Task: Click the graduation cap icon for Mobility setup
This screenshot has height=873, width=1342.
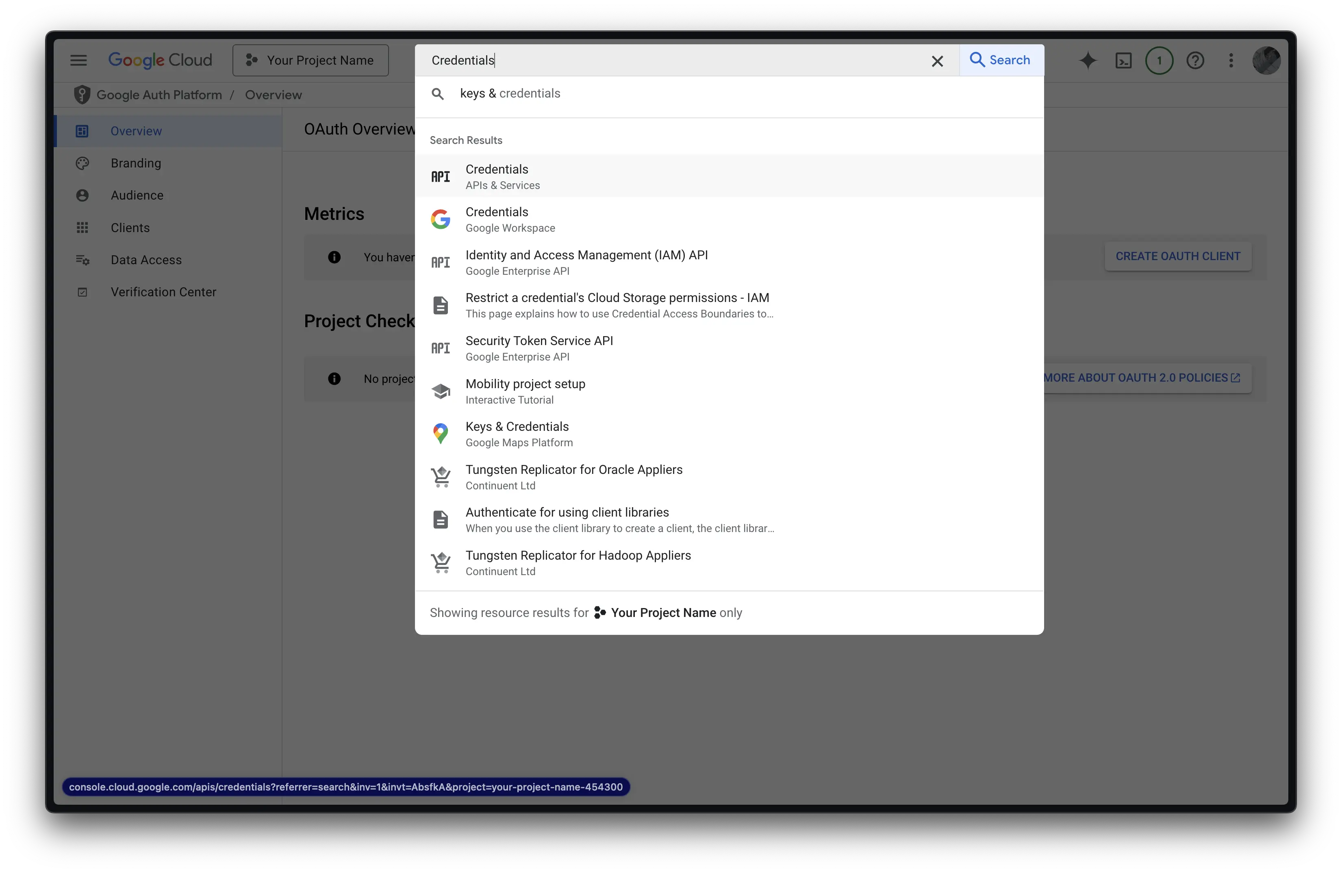Action: pyautogui.click(x=441, y=391)
